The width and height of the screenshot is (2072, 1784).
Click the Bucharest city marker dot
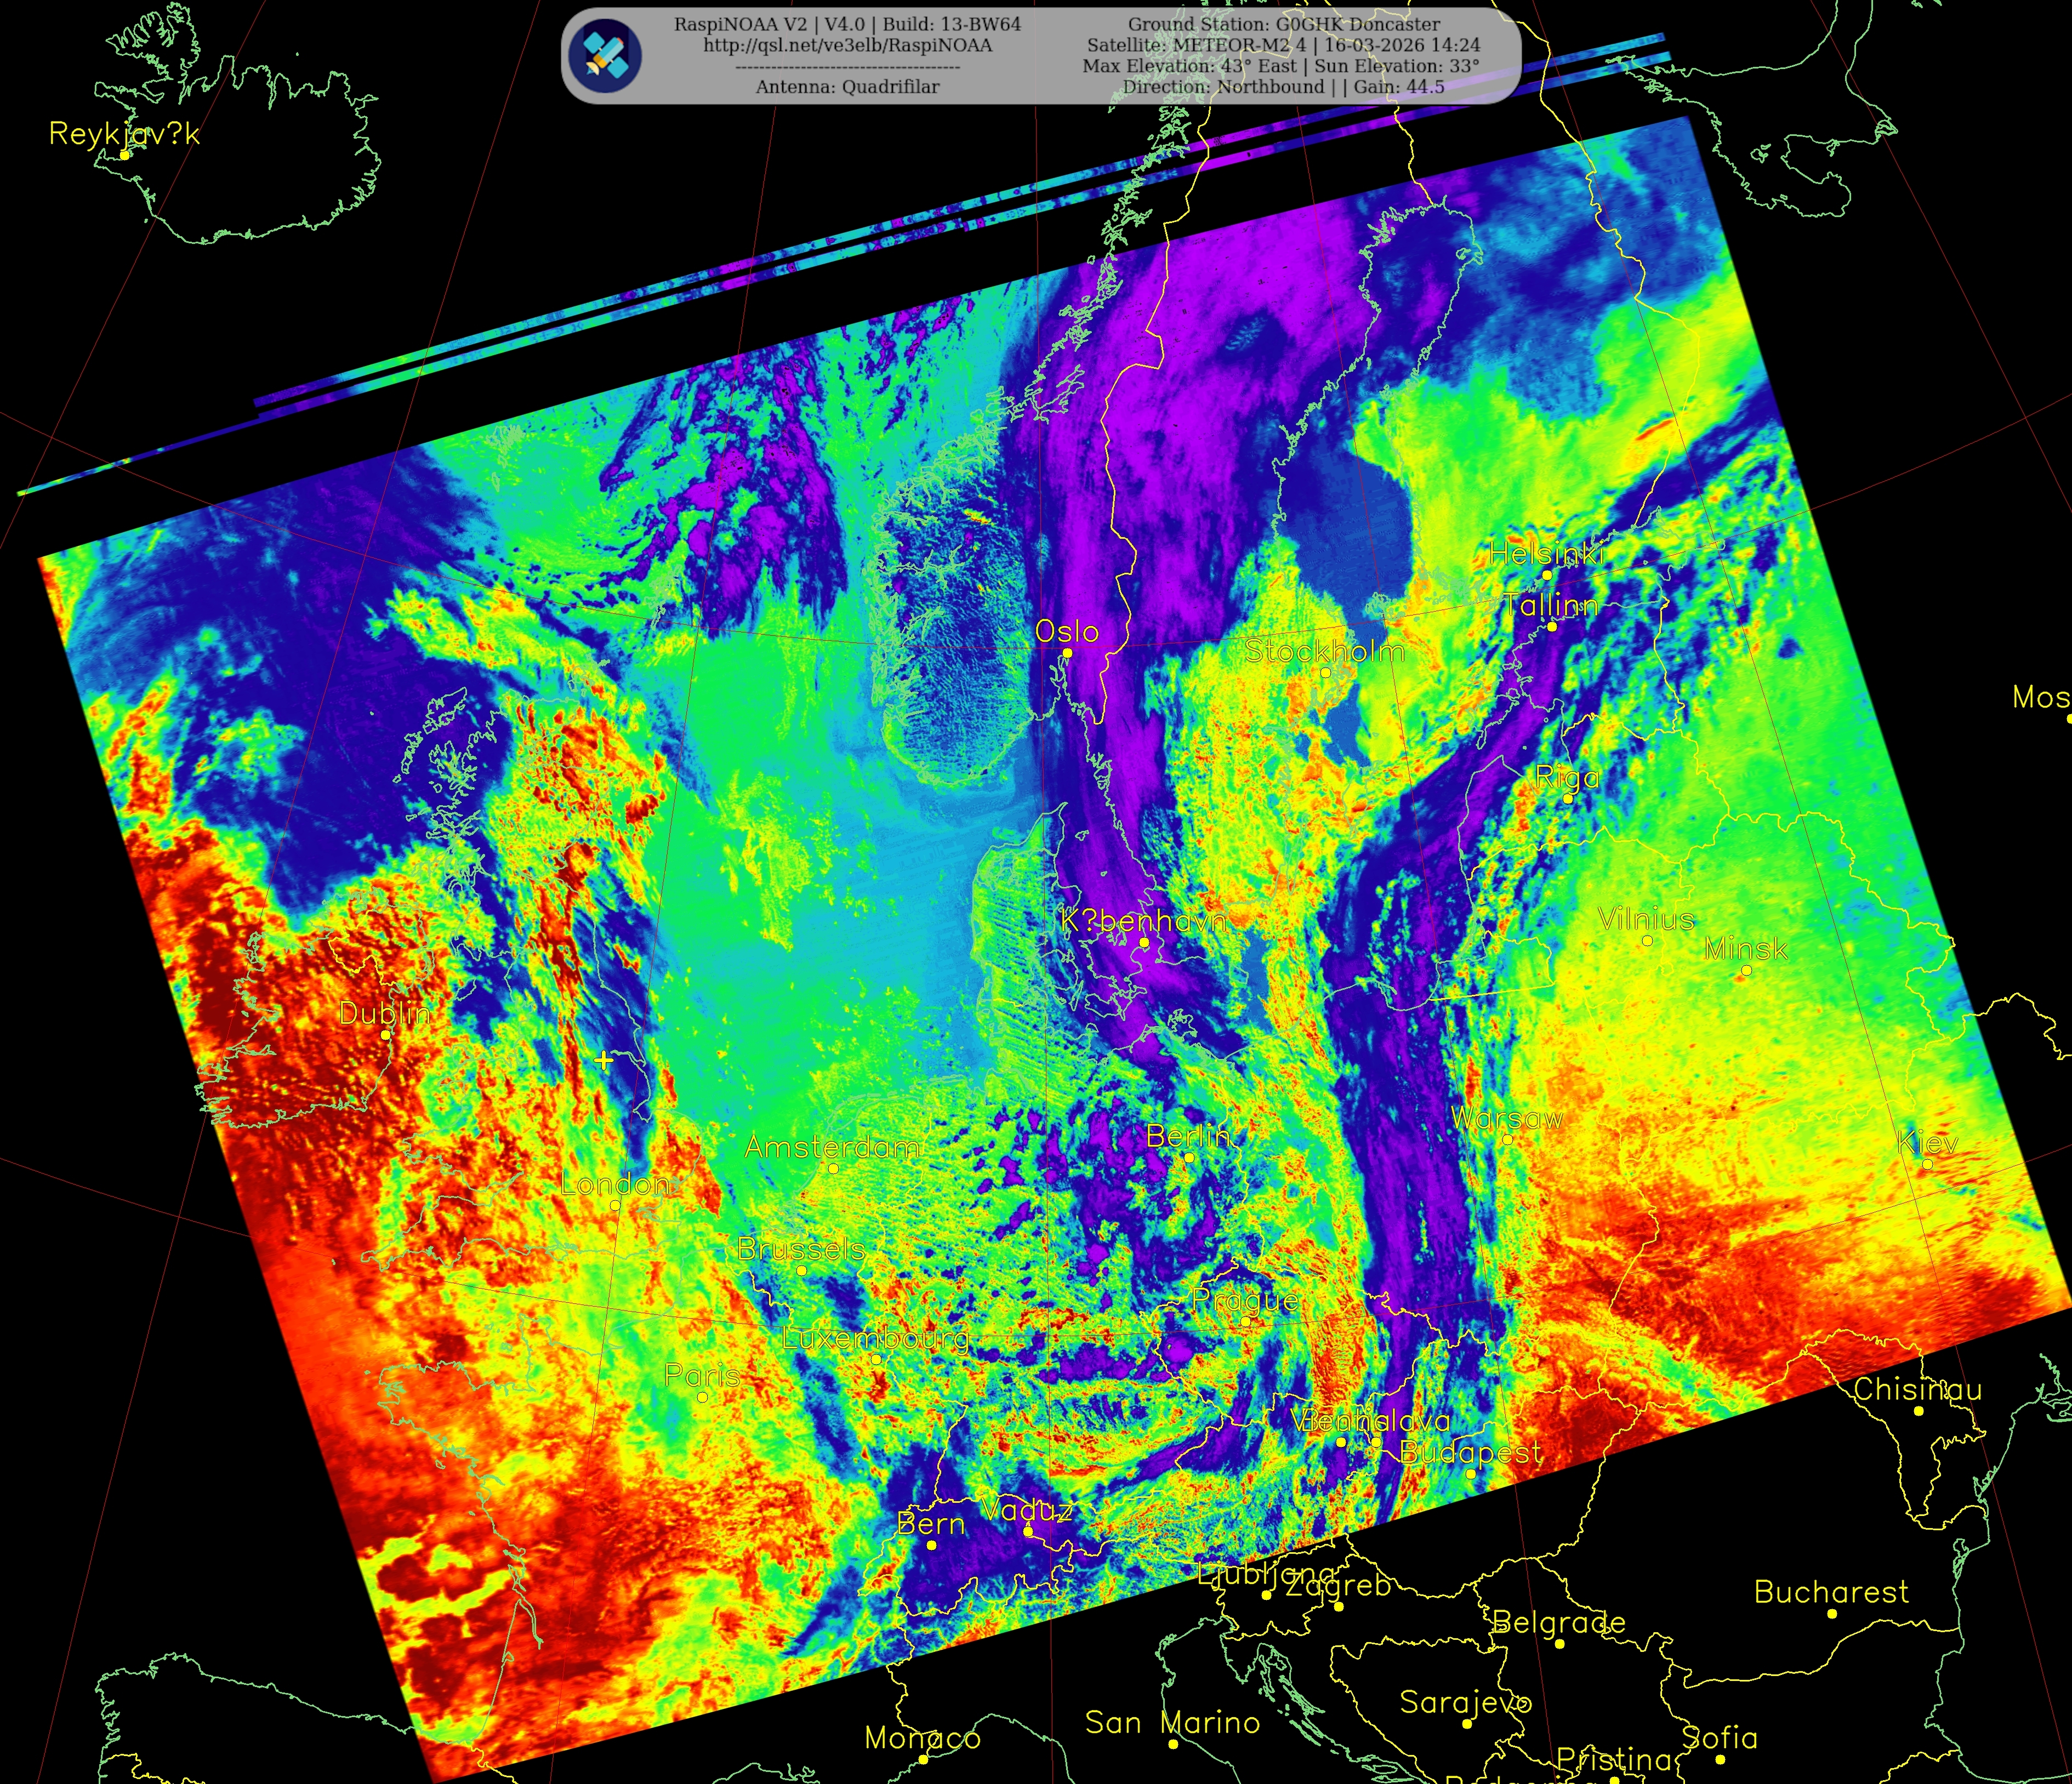coord(1832,1614)
